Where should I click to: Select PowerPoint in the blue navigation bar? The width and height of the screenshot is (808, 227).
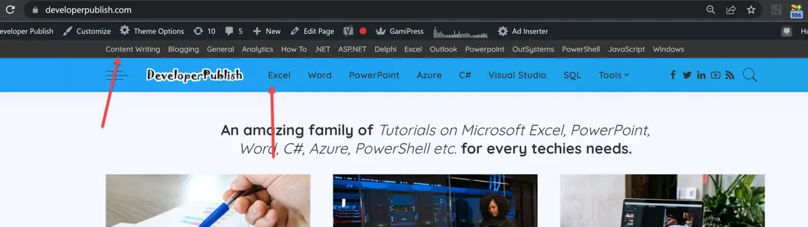pyautogui.click(x=374, y=75)
